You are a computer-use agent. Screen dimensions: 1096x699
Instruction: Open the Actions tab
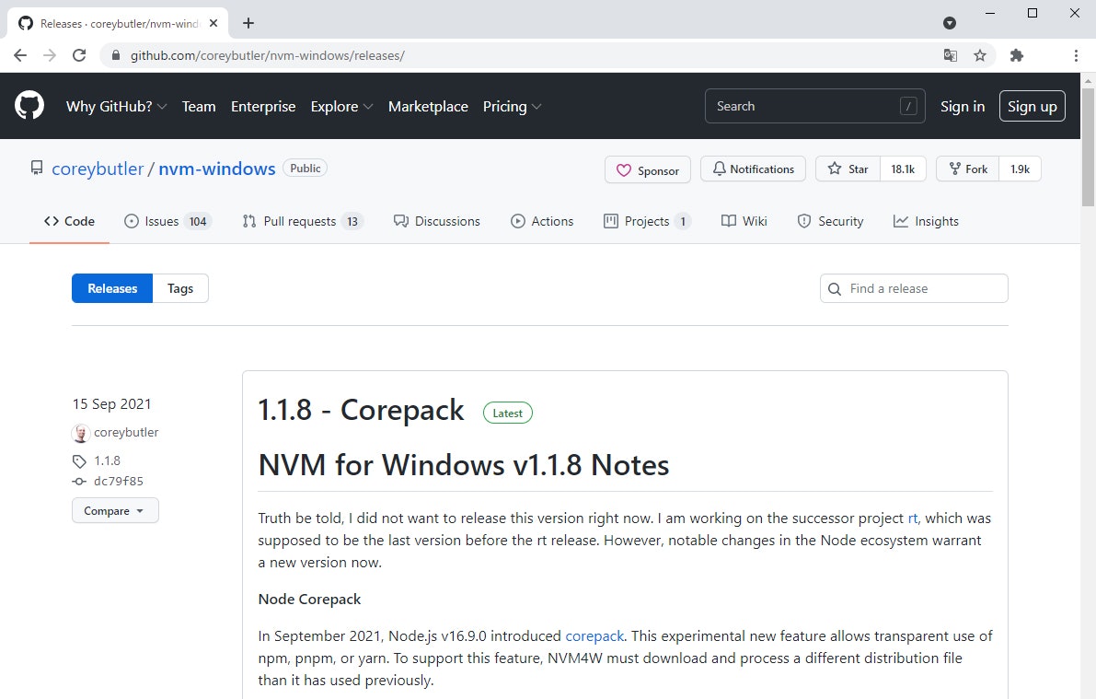(x=542, y=221)
